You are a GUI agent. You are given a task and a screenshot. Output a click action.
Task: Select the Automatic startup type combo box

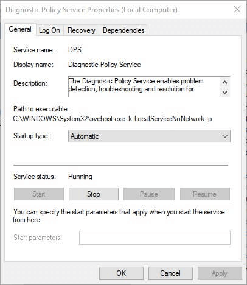click(149, 136)
